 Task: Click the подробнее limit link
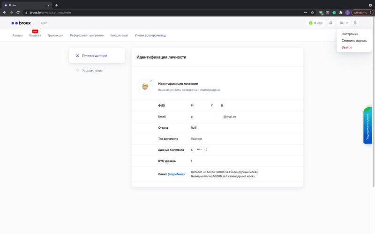tap(176, 174)
